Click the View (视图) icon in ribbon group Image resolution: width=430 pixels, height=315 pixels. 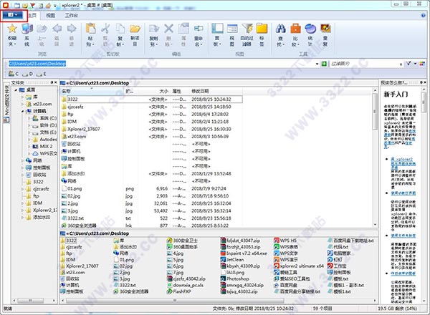click(x=232, y=29)
